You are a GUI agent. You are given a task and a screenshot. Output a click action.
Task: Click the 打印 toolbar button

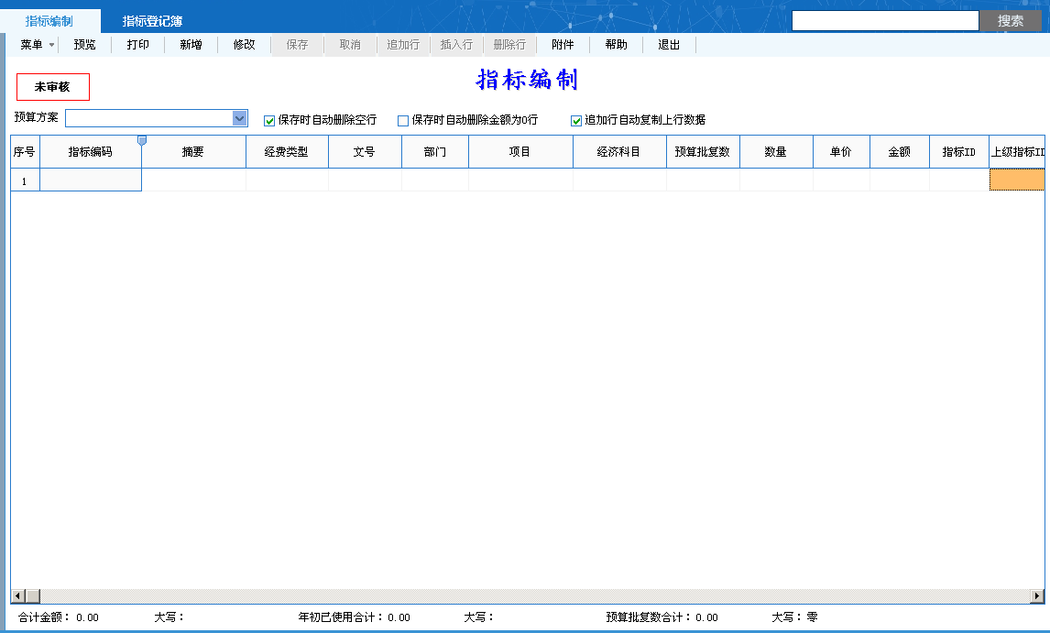click(138, 45)
